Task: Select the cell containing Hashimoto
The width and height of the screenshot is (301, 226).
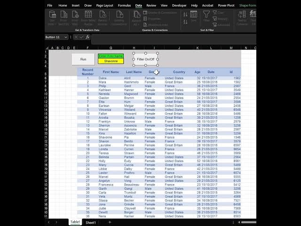Action: (x=134, y=82)
